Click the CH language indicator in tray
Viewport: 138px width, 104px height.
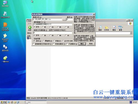pyautogui.click(x=131, y=102)
